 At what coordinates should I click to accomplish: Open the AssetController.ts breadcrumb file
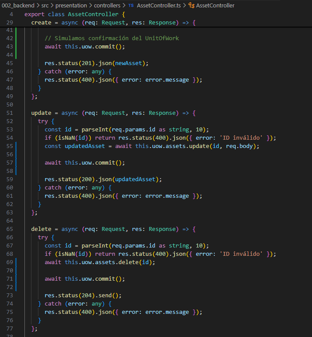click(159, 5)
